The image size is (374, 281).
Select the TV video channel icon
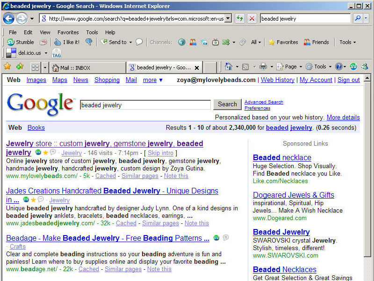pos(216,42)
